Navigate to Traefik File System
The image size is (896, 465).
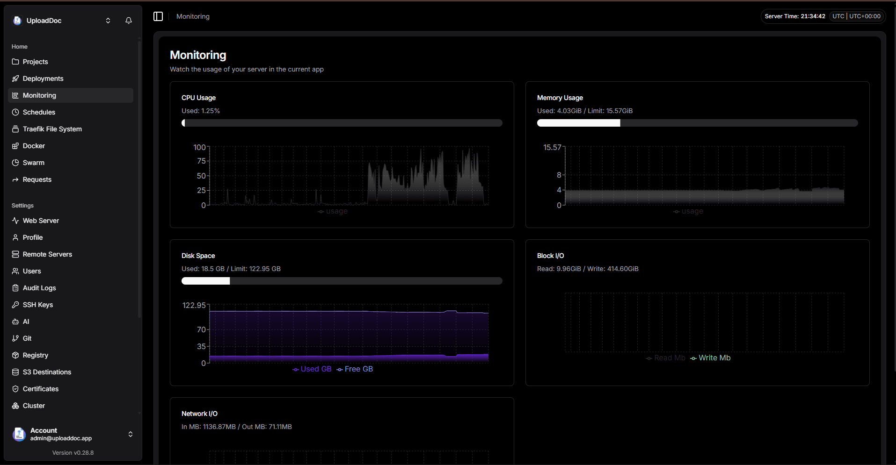[71, 129]
